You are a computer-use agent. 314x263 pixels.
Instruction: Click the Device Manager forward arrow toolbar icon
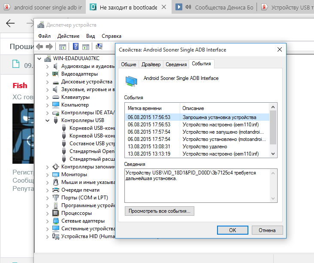49,46
